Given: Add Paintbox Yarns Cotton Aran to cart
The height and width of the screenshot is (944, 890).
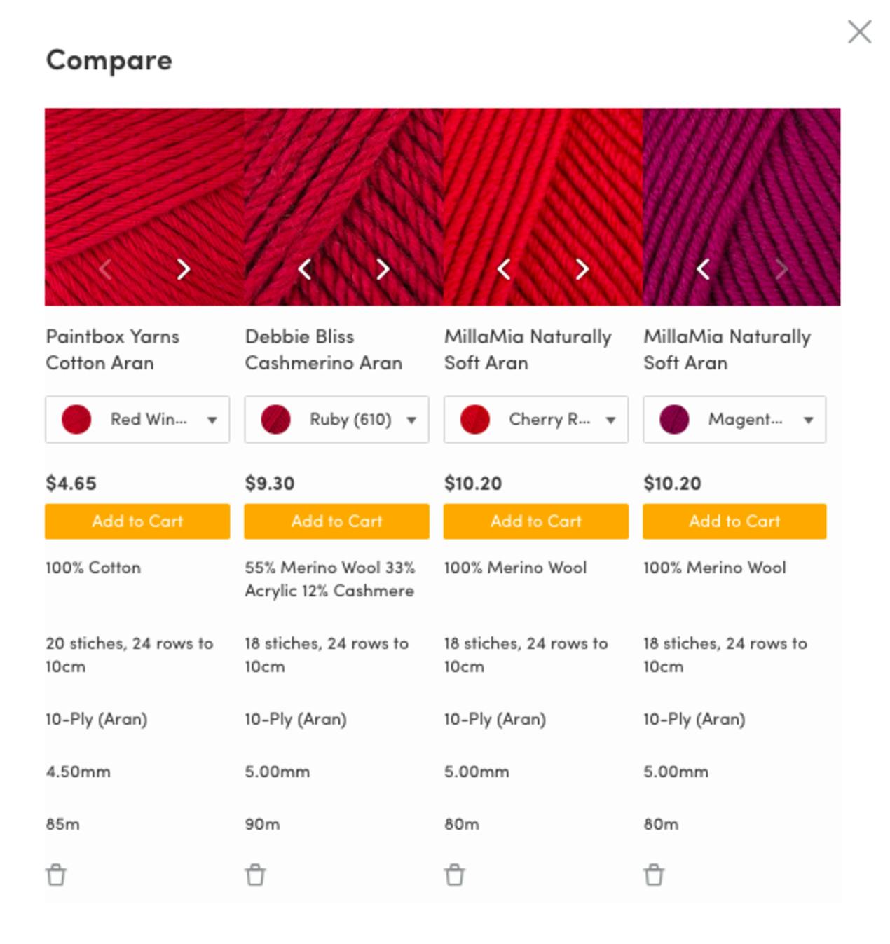Looking at the screenshot, I should [137, 521].
